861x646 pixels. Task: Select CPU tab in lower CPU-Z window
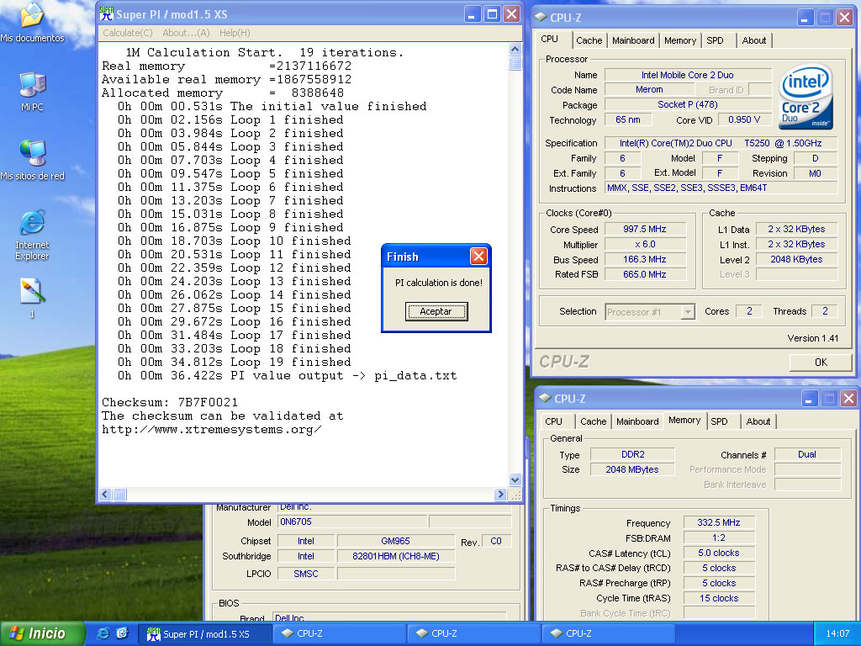coord(553,421)
